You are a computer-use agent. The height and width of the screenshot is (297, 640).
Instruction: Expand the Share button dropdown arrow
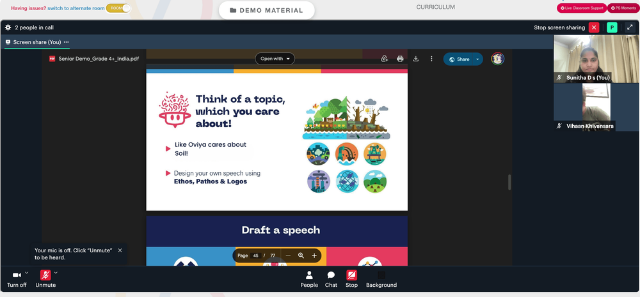click(477, 59)
